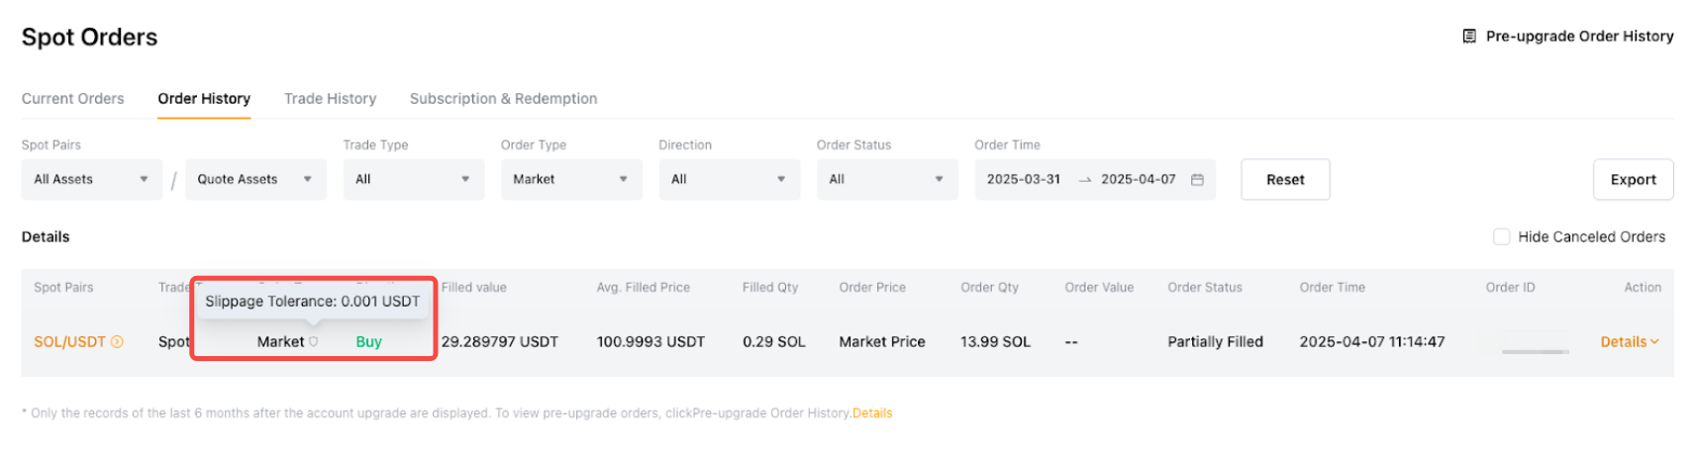
Task: Click the info icon beside SOL/USDT
Action: (x=117, y=342)
